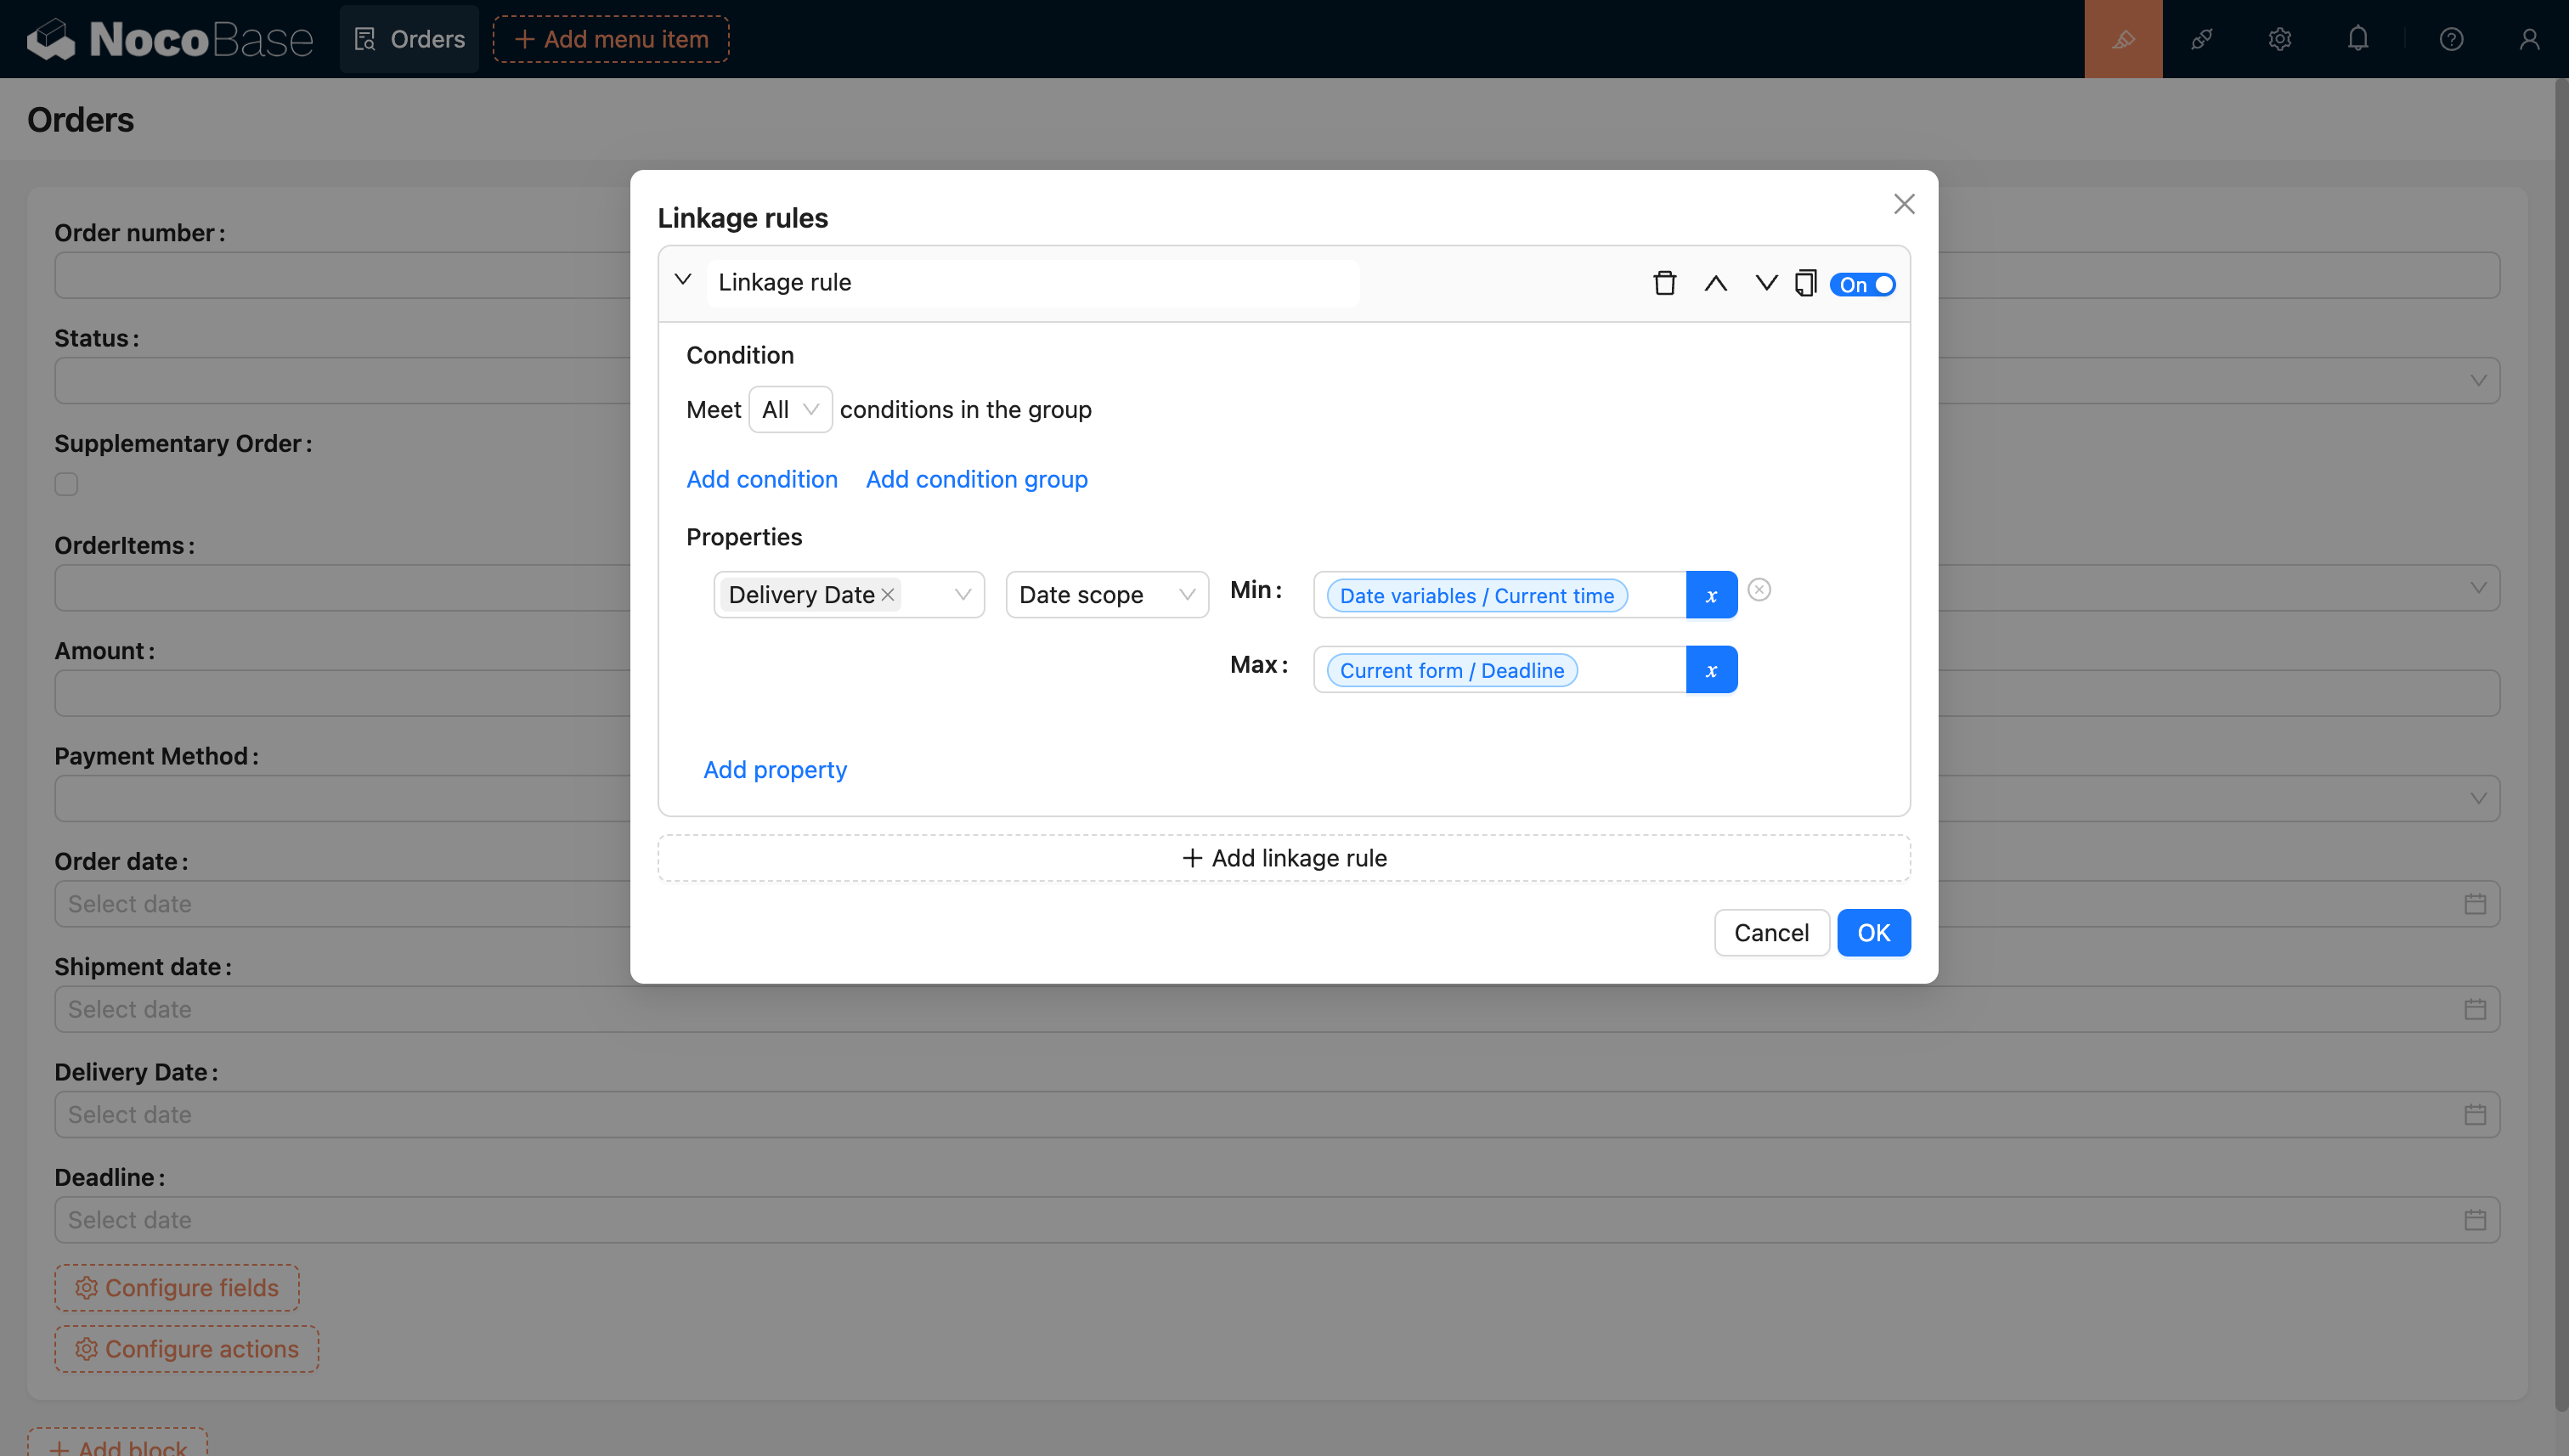Tick the Supplementary Order checkbox
The image size is (2569, 1456).
click(66, 484)
